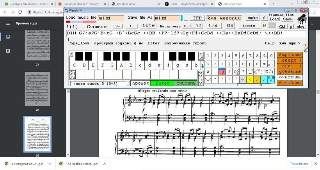Click the gray color swatch next to Б

tap(272, 25)
